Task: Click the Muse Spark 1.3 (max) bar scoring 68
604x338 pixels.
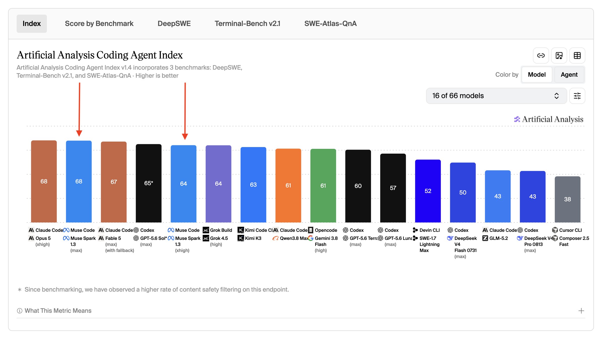Action: [79, 181]
